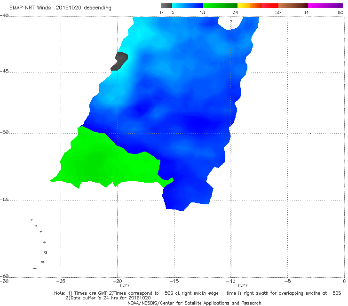Click the brown segment of the color bar
The width and height of the screenshot is (348, 306).
tap(293, 6)
